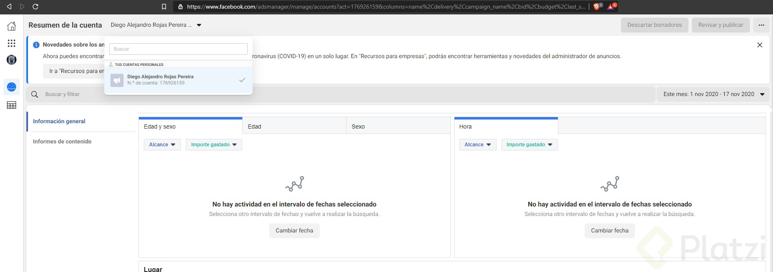773x272 pixels.
Task: Switch to the Sexo tab
Action: 398,126
